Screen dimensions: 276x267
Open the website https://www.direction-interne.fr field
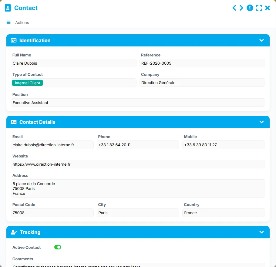click(x=138, y=164)
